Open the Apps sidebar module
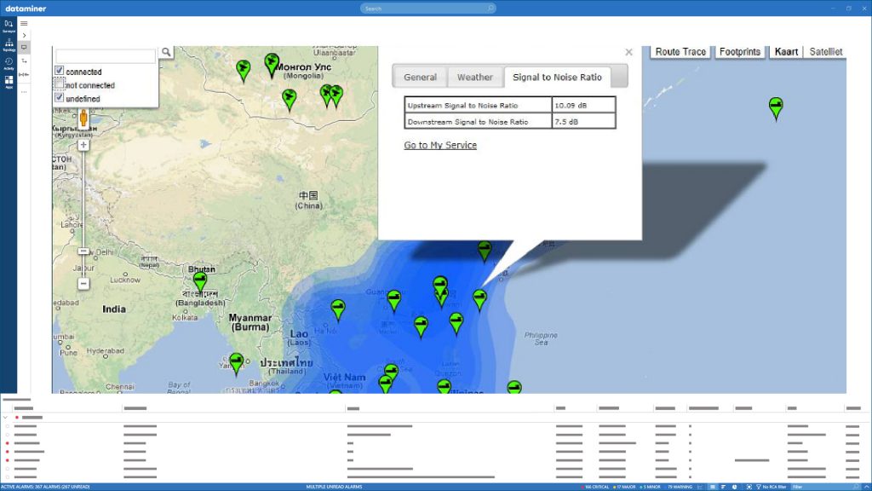Screen dimensions: 872x491 click(x=9, y=83)
